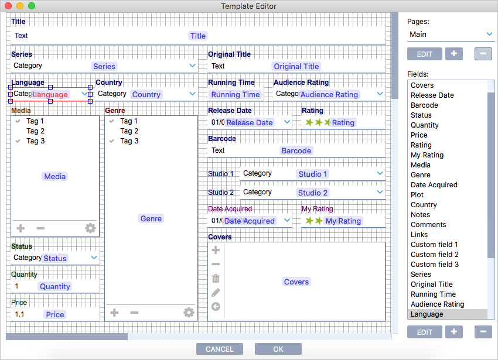Click the Quantity number field
The height and width of the screenshot is (360, 498).
pos(55,286)
